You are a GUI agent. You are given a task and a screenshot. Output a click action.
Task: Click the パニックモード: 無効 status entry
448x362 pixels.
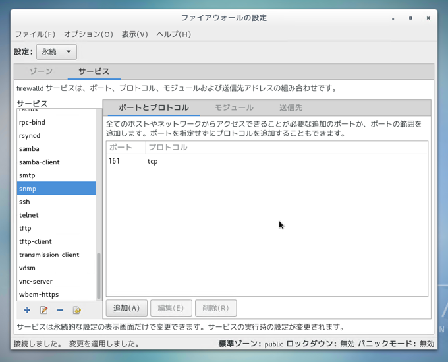(x=396, y=344)
